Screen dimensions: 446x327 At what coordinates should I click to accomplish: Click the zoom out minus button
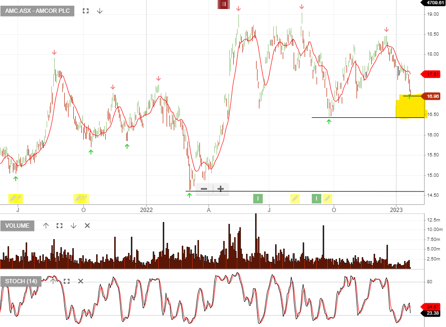[x=203, y=189]
